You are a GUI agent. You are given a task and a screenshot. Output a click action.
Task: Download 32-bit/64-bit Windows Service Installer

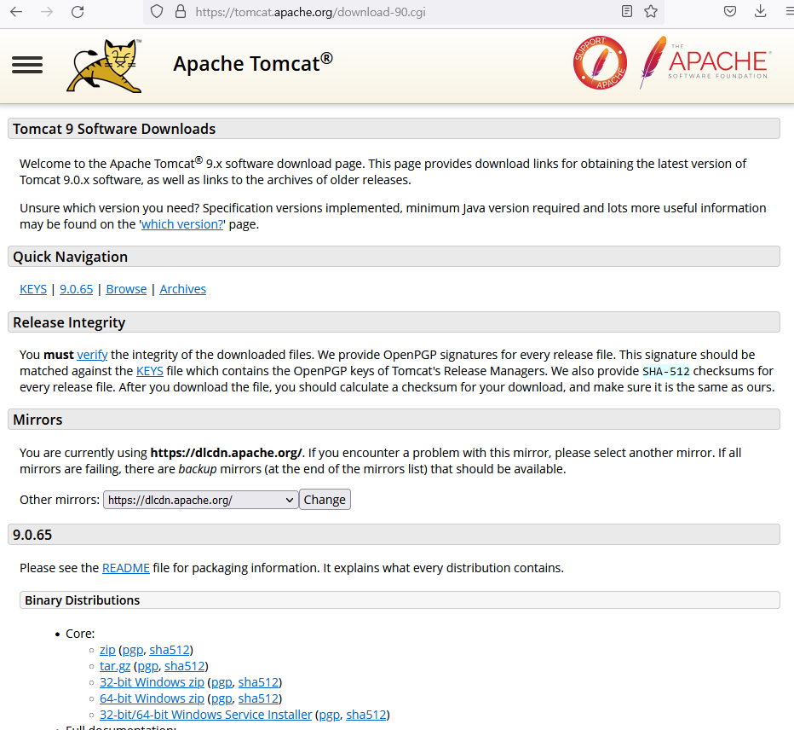(x=205, y=715)
